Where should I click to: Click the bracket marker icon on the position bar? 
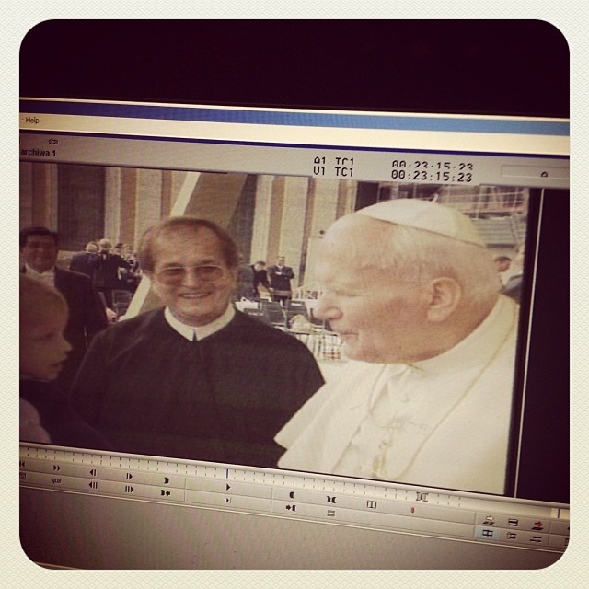point(422,497)
